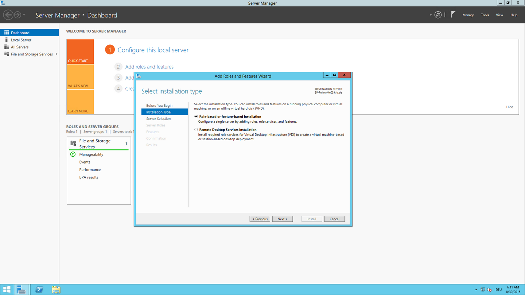Click the forward navigation arrow in Server Manager
The width and height of the screenshot is (525, 295).
tap(17, 15)
